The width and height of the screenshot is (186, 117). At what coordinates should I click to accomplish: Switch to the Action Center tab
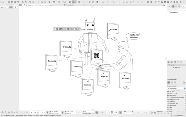point(69,5)
